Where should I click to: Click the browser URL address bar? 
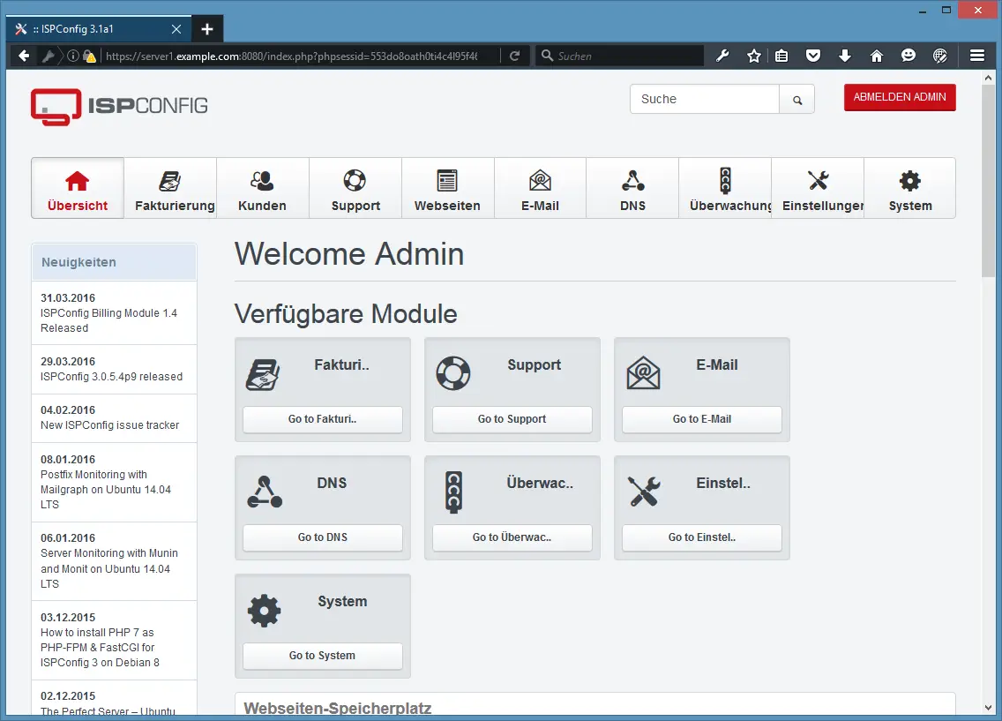pyautogui.click(x=291, y=56)
